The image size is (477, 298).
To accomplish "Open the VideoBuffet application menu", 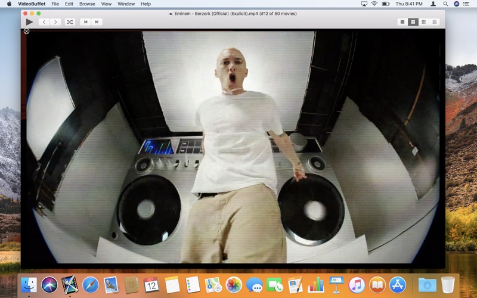I will point(32,4).
